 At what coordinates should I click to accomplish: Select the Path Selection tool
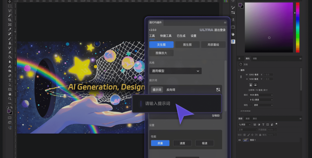click(x=10, y=85)
